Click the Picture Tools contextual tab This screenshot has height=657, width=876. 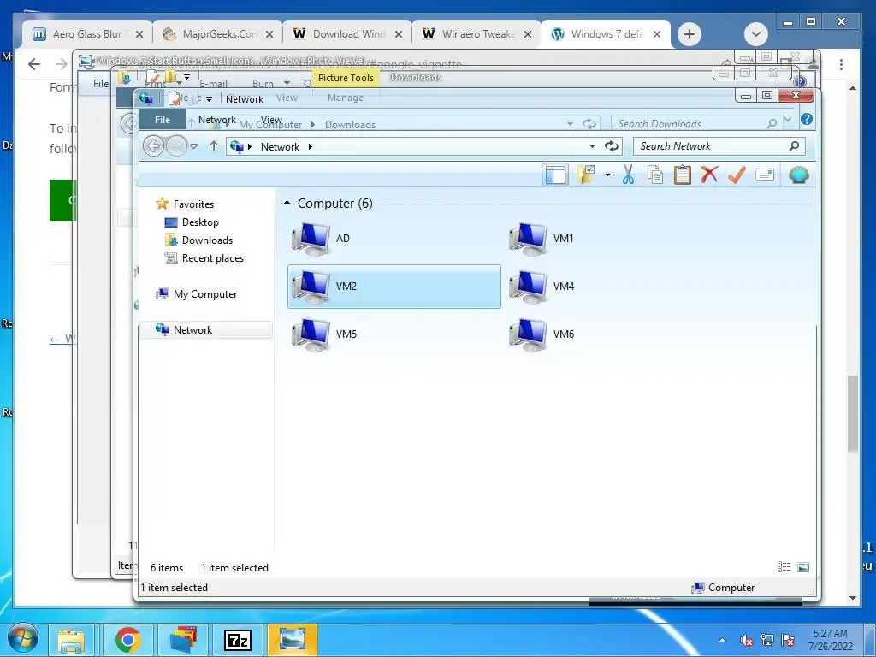(346, 78)
